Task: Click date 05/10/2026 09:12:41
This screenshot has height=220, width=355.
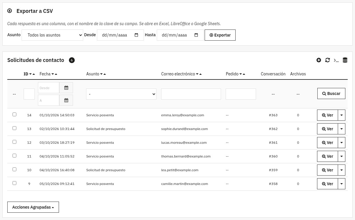Action: pyautogui.click(x=57, y=184)
